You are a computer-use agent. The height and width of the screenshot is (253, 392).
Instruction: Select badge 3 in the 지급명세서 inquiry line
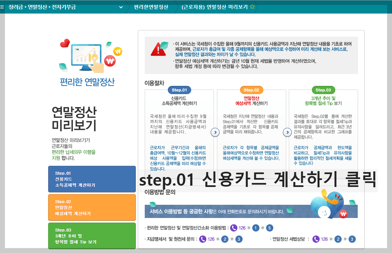pos(239,239)
